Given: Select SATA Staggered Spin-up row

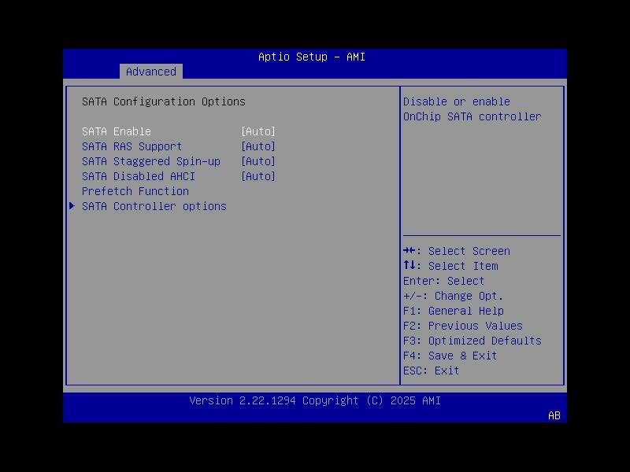Looking at the screenshot, I should pyautogui.click(x=151, y=161).
